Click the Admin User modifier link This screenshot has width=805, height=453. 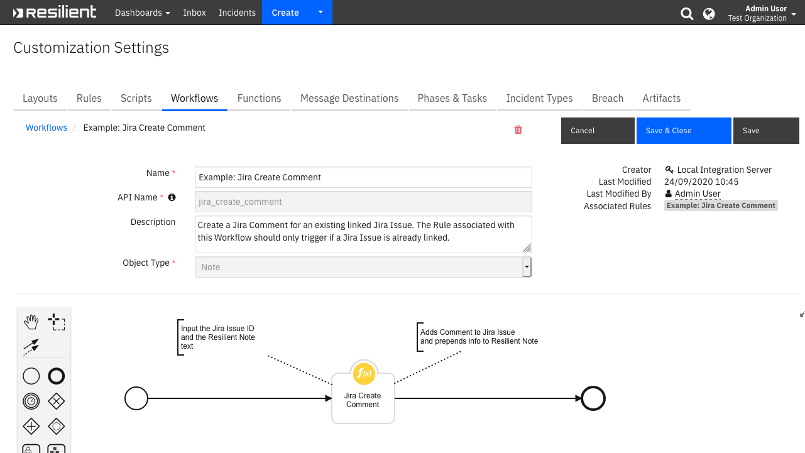(698, 194)
